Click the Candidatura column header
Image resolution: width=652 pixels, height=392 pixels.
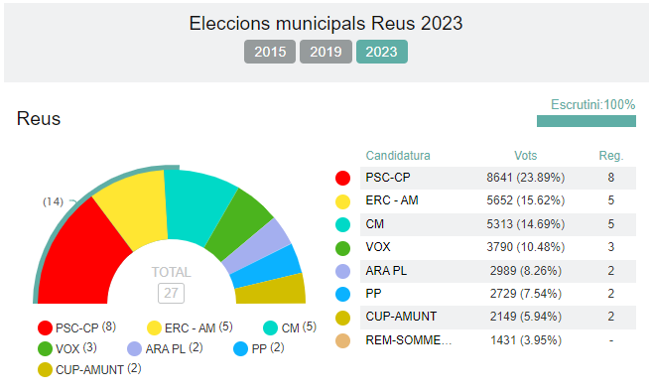click(398, 156)
